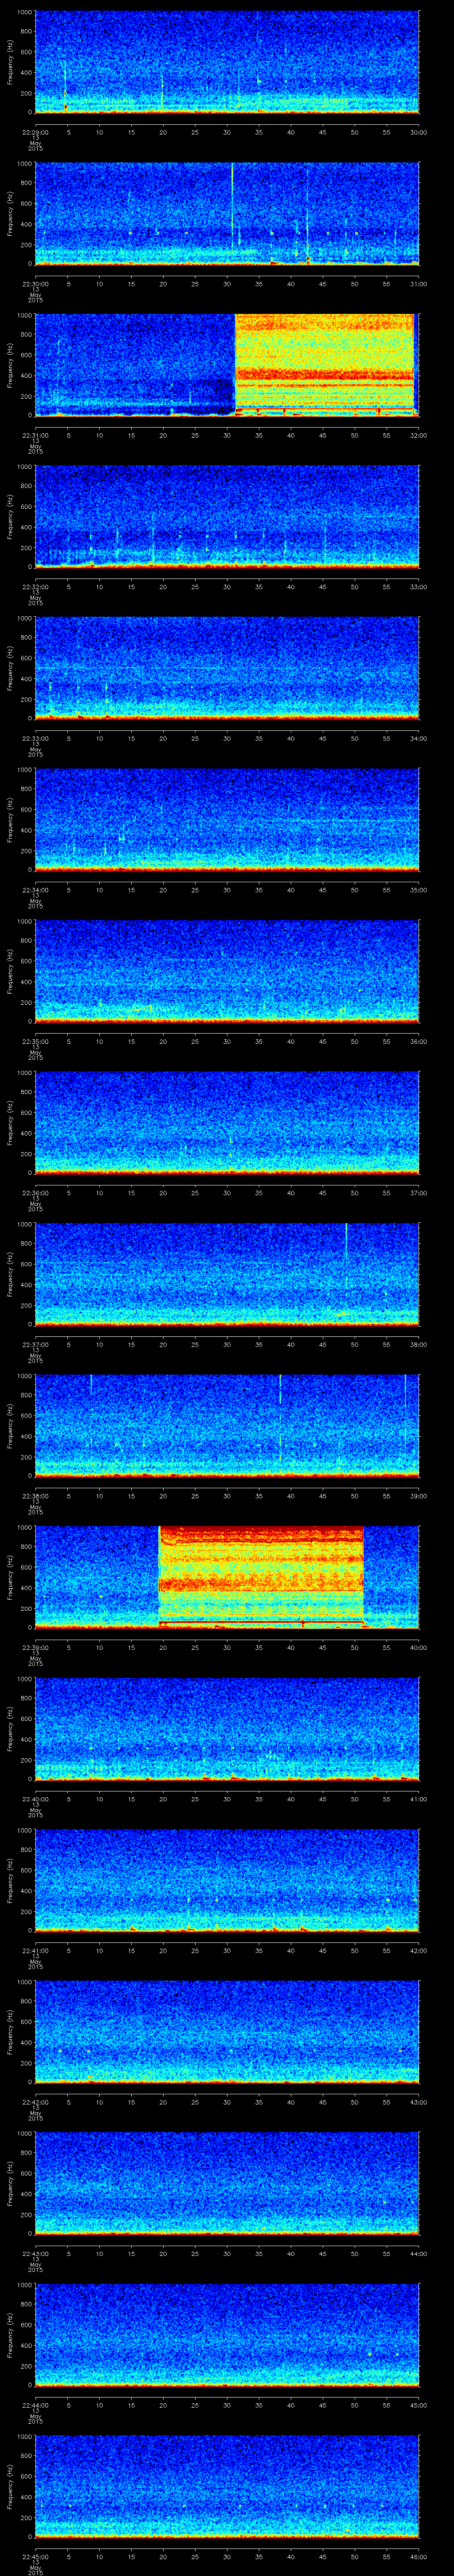454x2576 pixels.
Task: Open the spectrogram panel starting at 22:43:00
Action: coord(227,2183)
